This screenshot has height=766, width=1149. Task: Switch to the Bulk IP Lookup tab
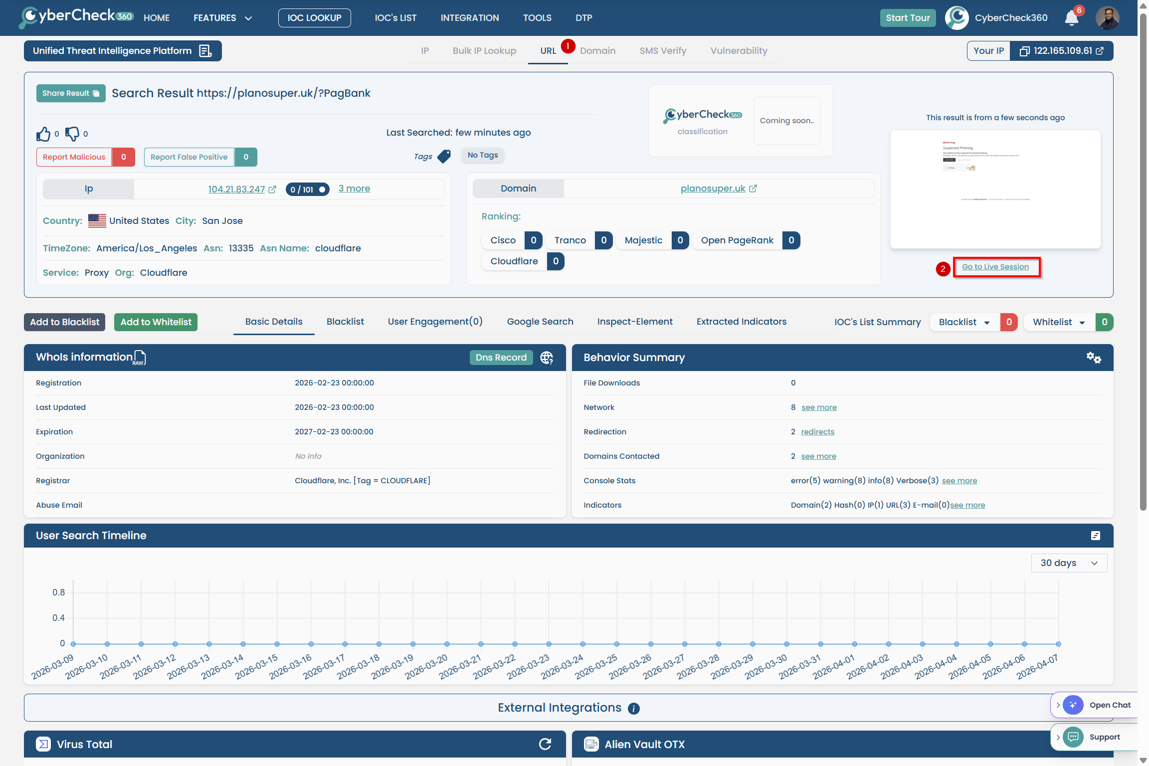coord(484,51)
